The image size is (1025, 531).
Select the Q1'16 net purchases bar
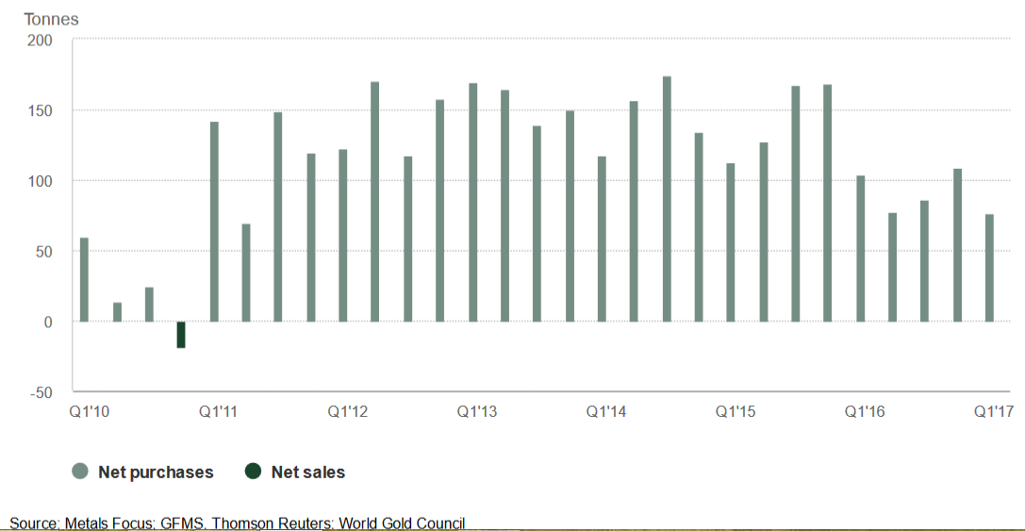point(860,248)
